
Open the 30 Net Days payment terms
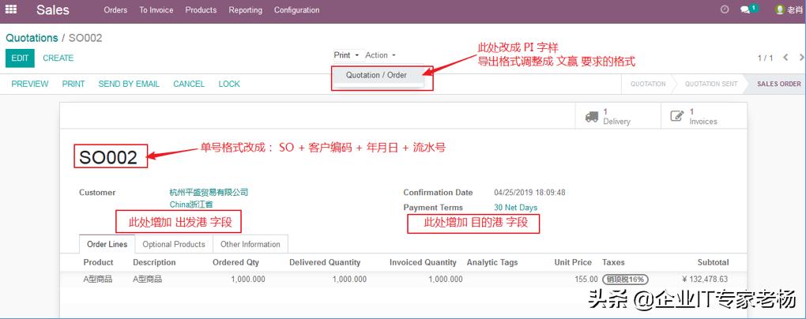515,208
